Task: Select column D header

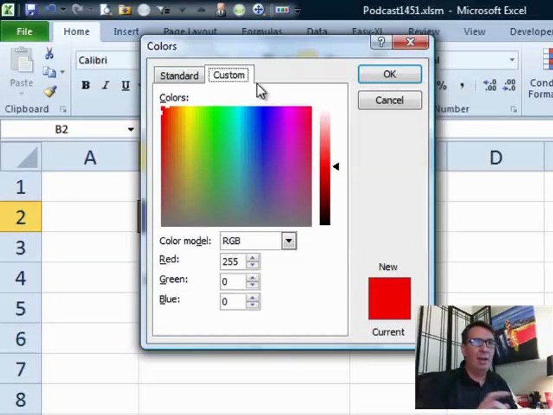Action: [495, 157]
